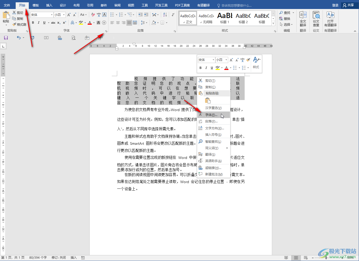Click Grow Font icon in mini toolbar

pos(231,60)
